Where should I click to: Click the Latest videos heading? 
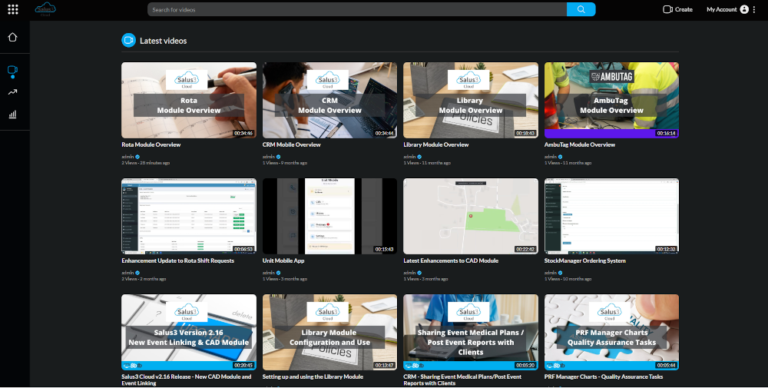tap(163, 41)
